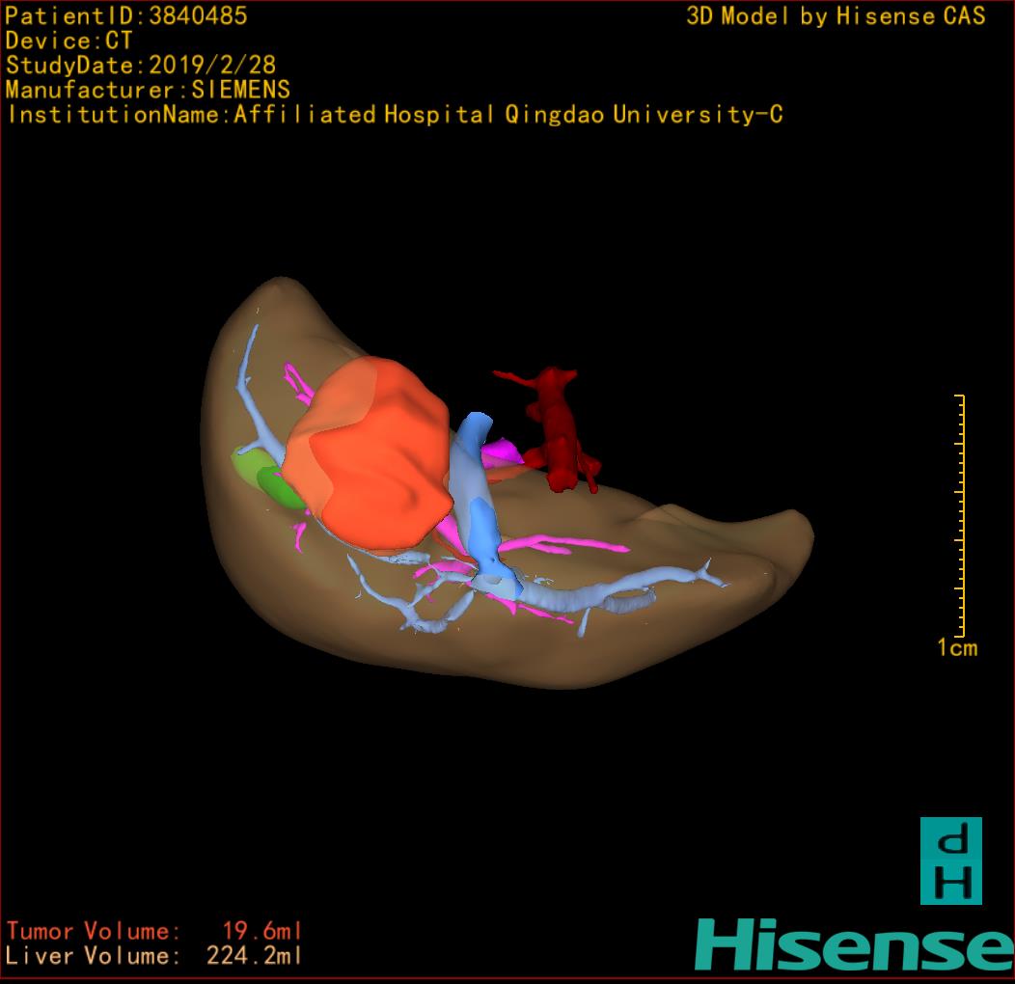The image size is (1015, 984).
Task: Click the orange tumor in the 3D model
Action: [x=367, y=453]
